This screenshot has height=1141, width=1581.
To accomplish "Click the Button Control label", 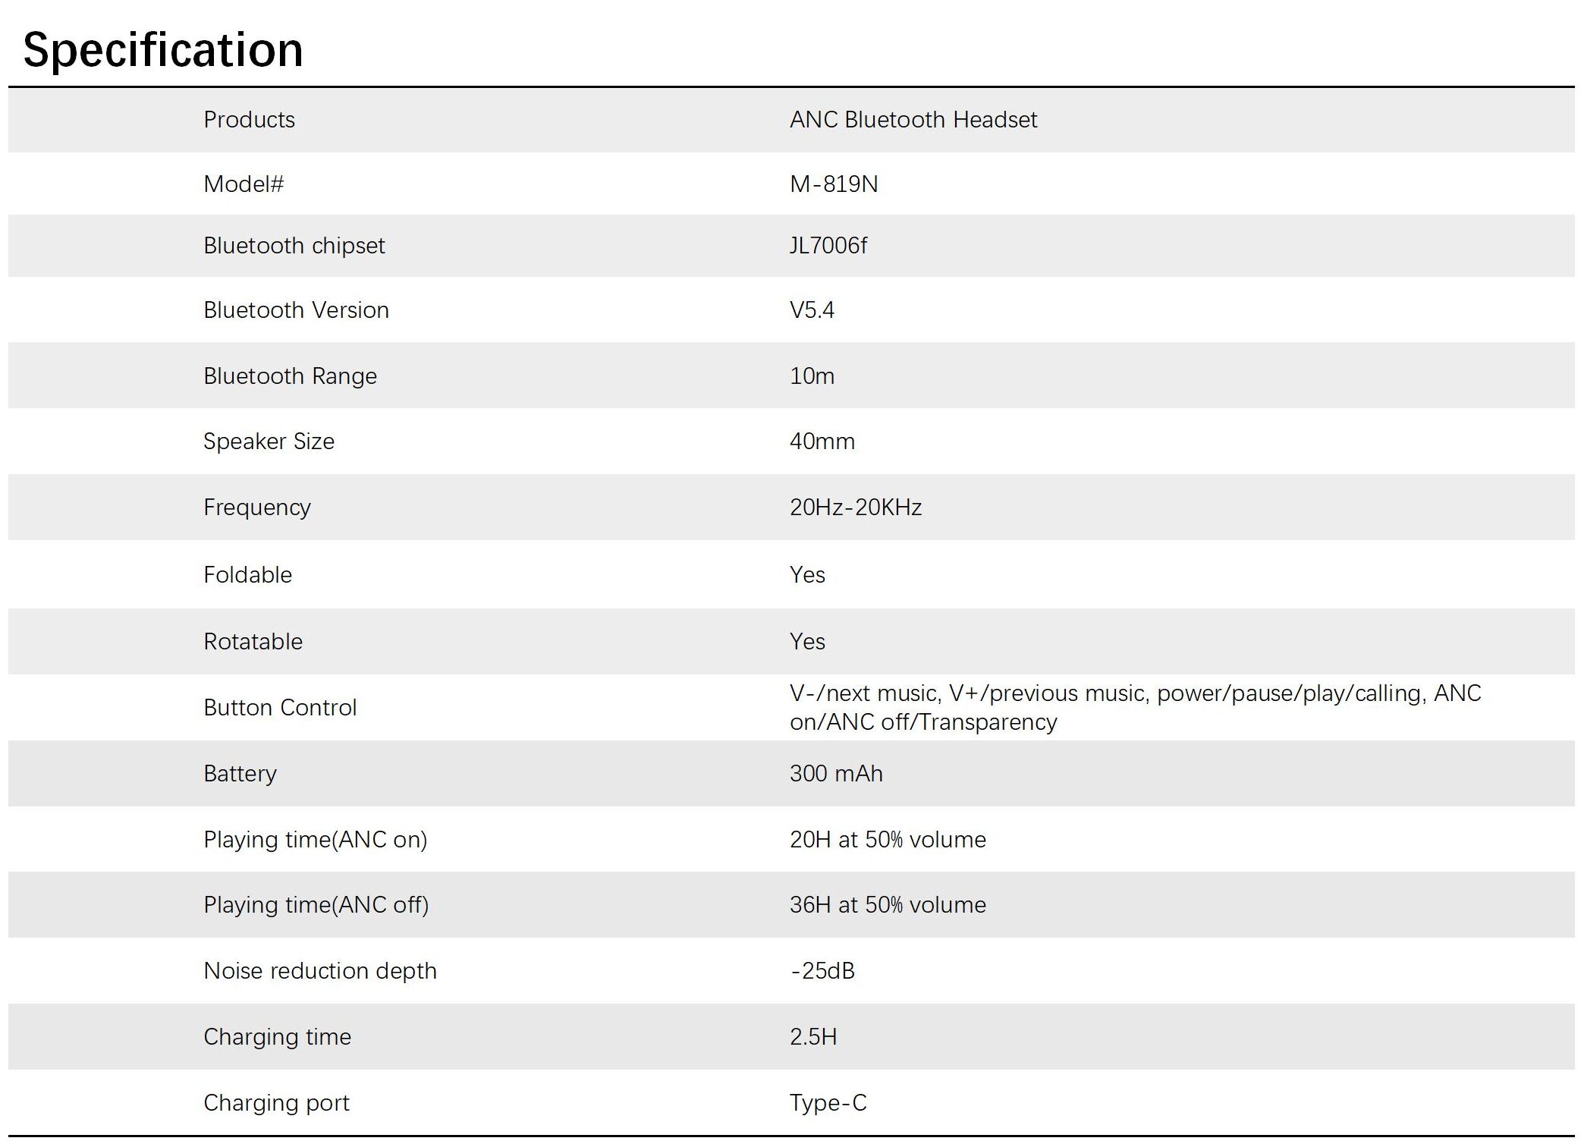I will pos(280,708).
